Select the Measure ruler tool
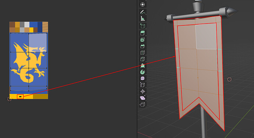The height and width of the screenshot is (138, 254). pos(142,19)
